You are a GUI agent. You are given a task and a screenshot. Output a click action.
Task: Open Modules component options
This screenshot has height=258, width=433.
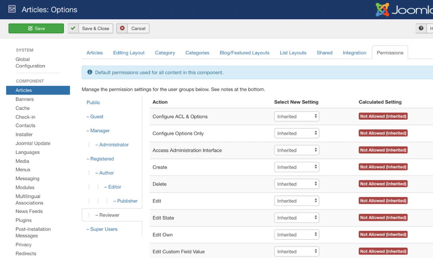pyautogui.click(x=25, y=187)
